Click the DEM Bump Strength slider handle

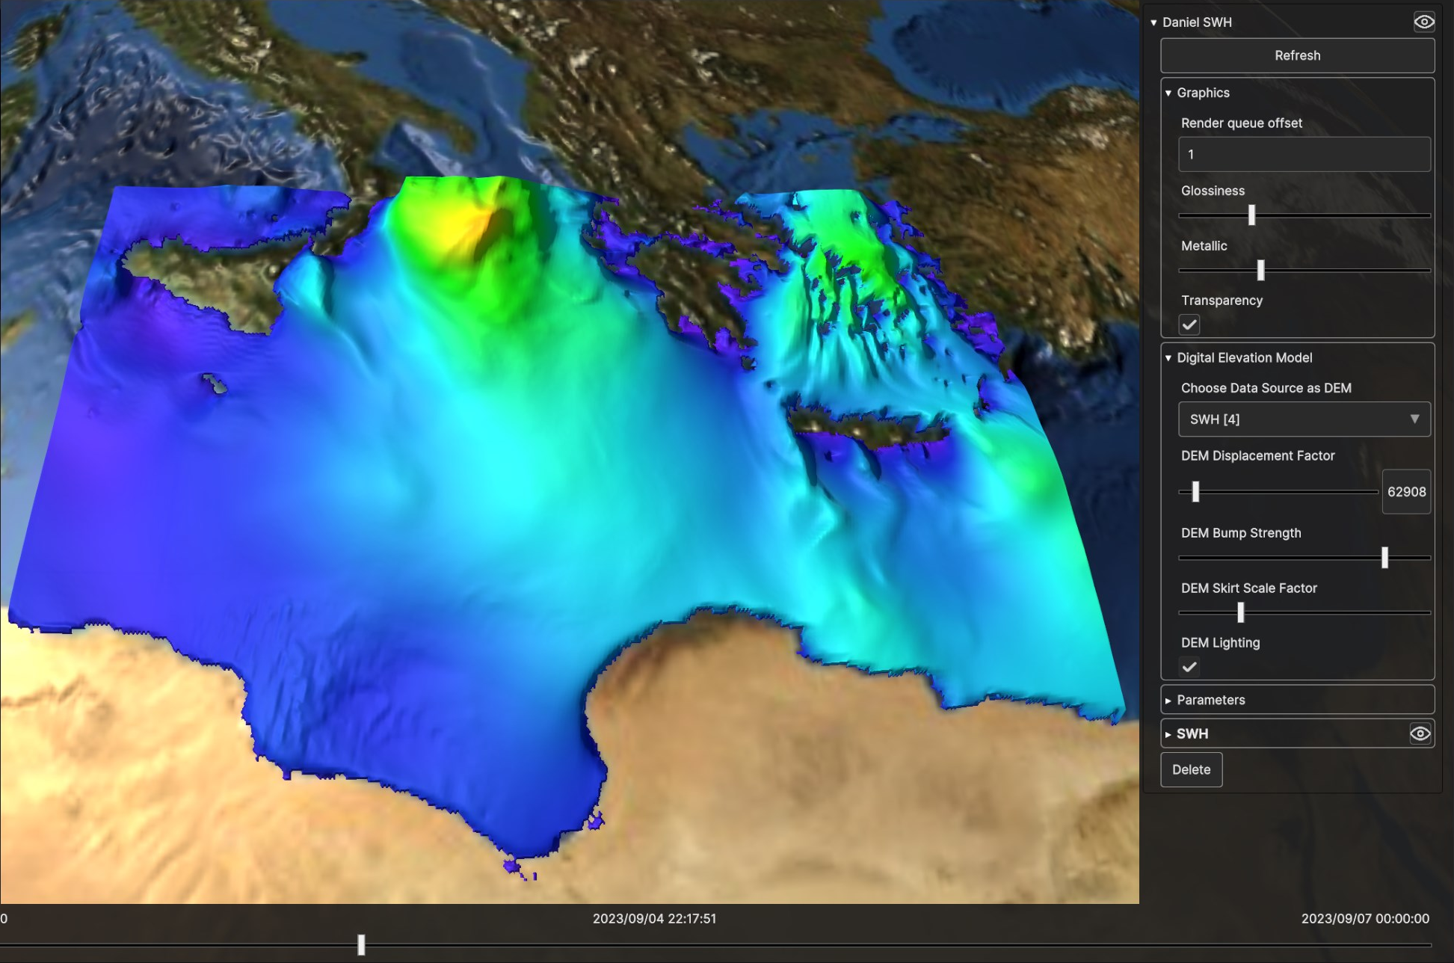[x=1384, y=557]
